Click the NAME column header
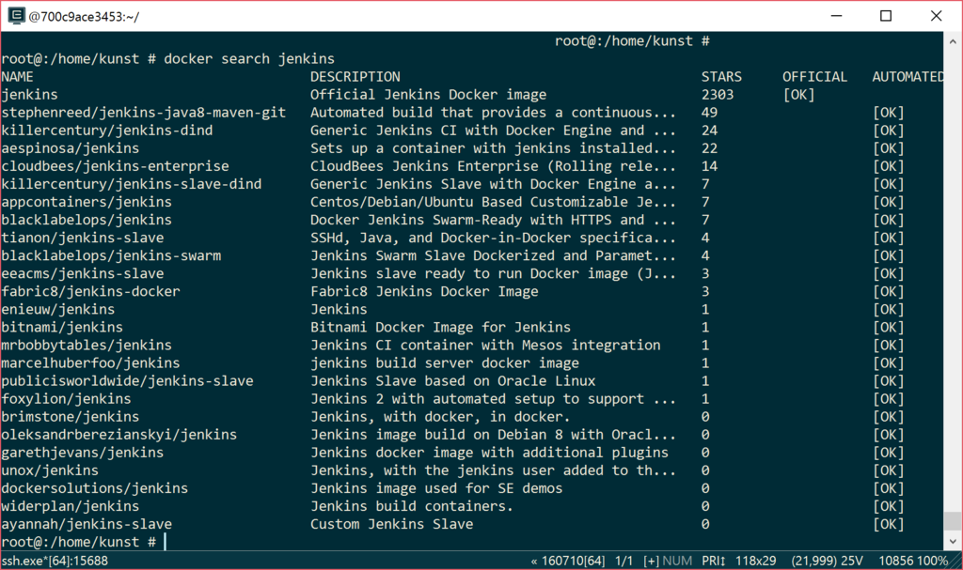The height and width of the screenshot is (570, 963). 17,77
